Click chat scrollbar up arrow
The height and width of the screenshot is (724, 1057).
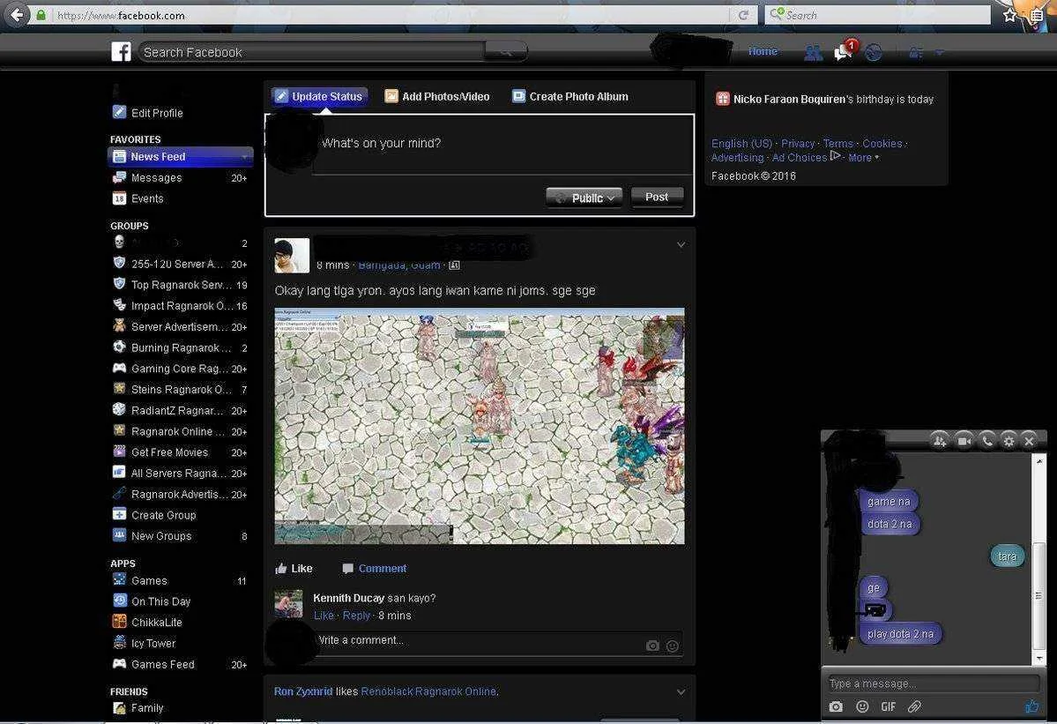(x=1039, y=461)
